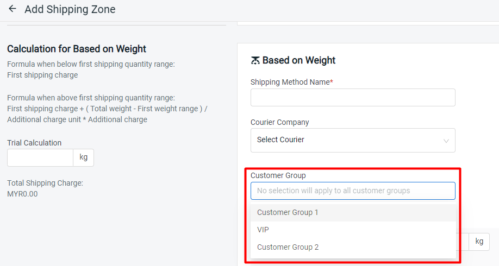This screenshot has height=266, width=499.
Task: Click the Shipping Method Name input field
Action: [353, 97]
